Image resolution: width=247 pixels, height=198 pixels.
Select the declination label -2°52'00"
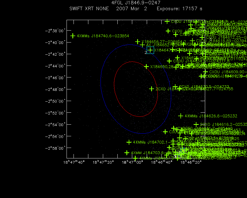point(55,113)
